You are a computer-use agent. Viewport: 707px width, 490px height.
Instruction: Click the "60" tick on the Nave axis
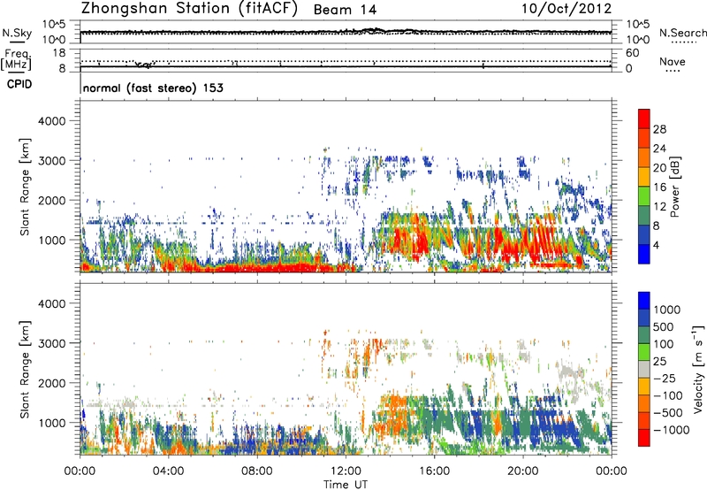point(632,53)
